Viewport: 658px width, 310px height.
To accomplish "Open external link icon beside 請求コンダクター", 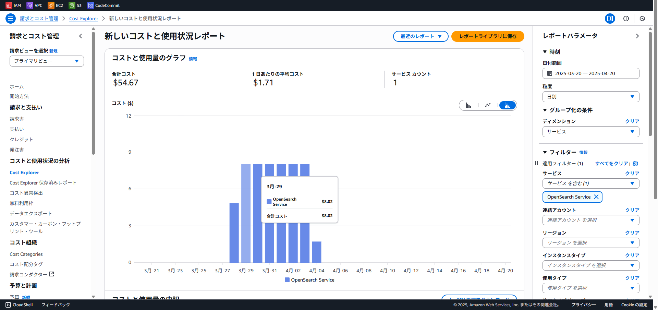I will [52, 274].
